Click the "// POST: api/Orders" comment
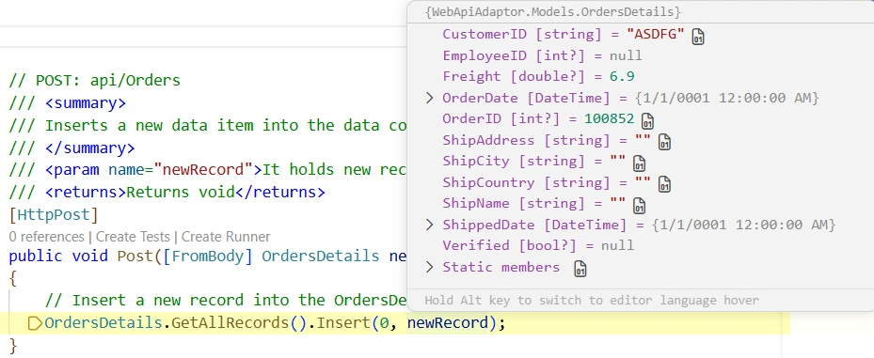This screenshot has width=874, height=358. [95, 81]
